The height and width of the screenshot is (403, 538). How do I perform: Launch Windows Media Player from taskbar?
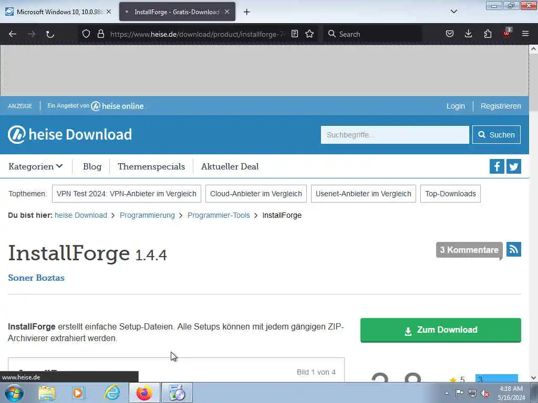tap(79, 393)
